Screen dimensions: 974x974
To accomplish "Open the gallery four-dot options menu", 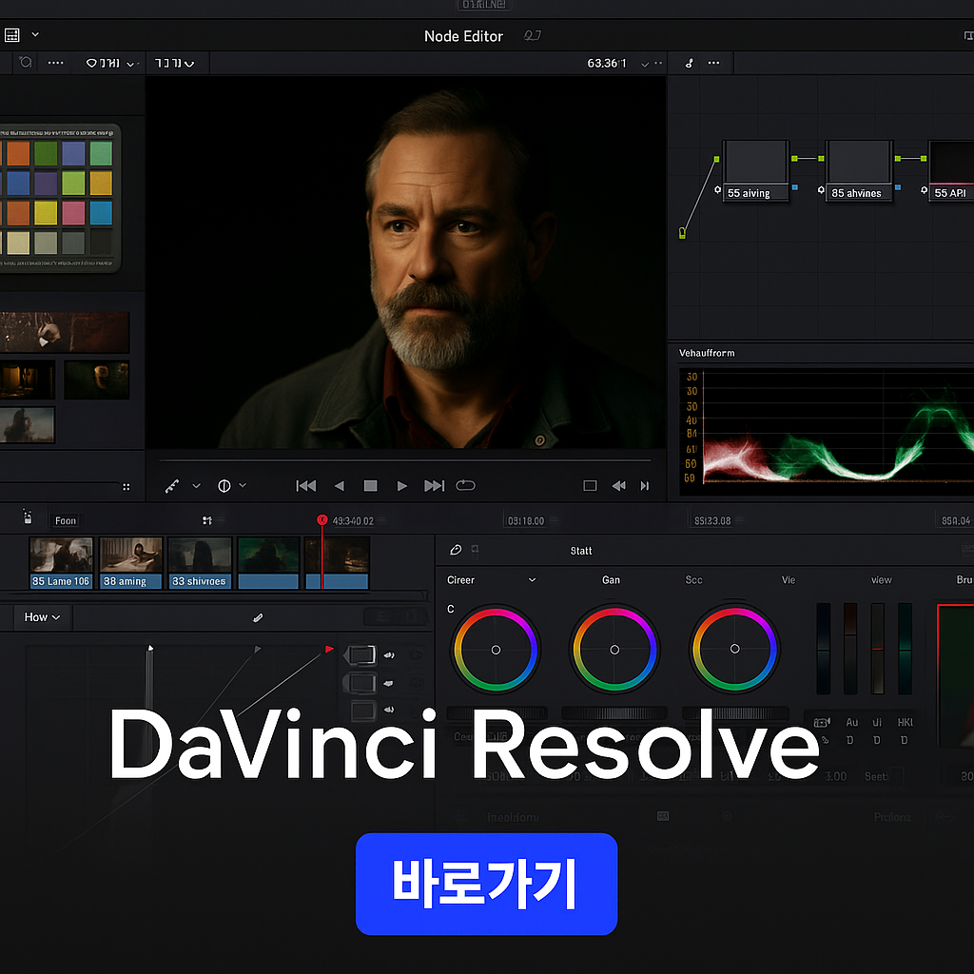I will coord(56,63).
